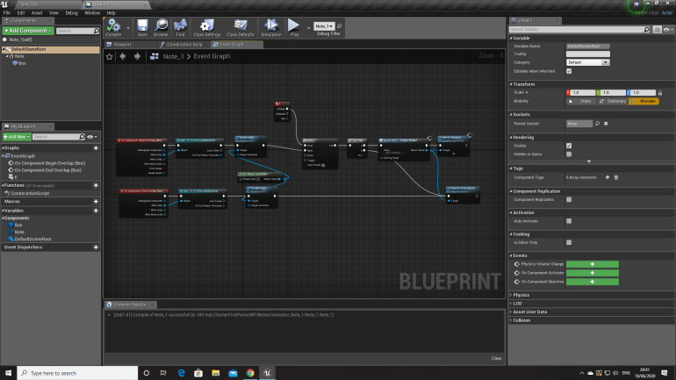Lock scale ratio icon

[x=660, y=93]
